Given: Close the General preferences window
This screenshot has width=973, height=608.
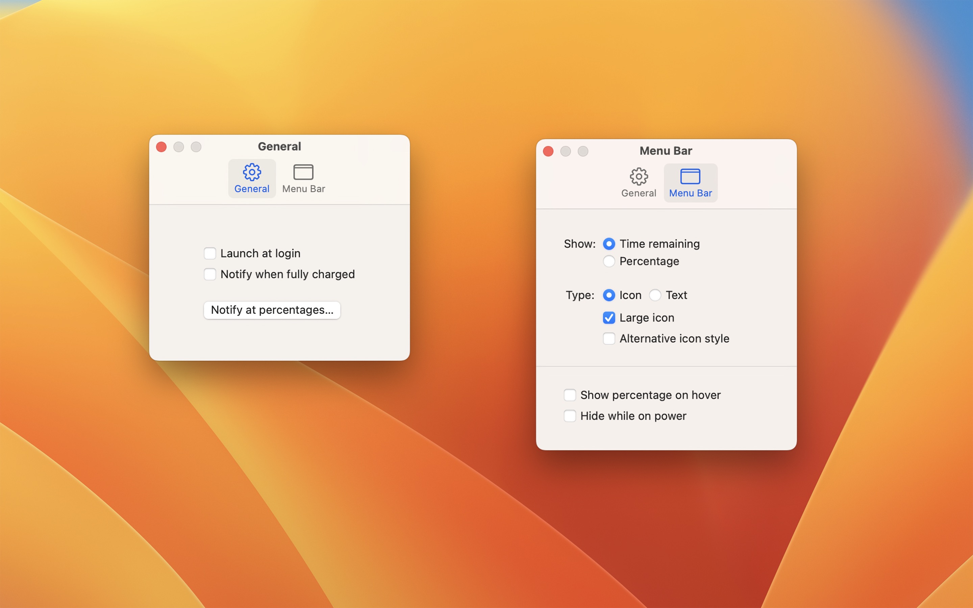Looking at the screenshot, I should click(161, 147).
